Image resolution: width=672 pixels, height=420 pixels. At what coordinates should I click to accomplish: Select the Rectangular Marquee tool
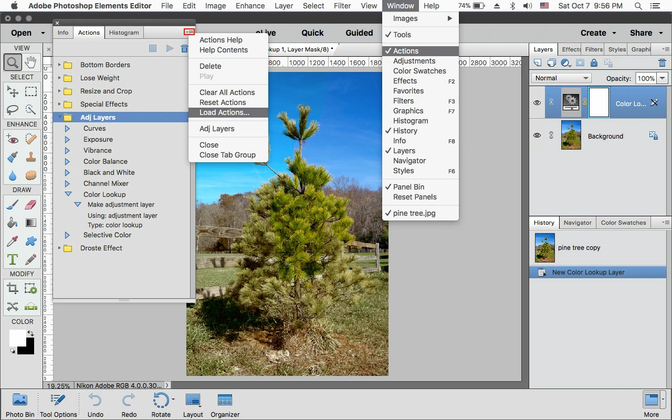click(x=31, y=92)
